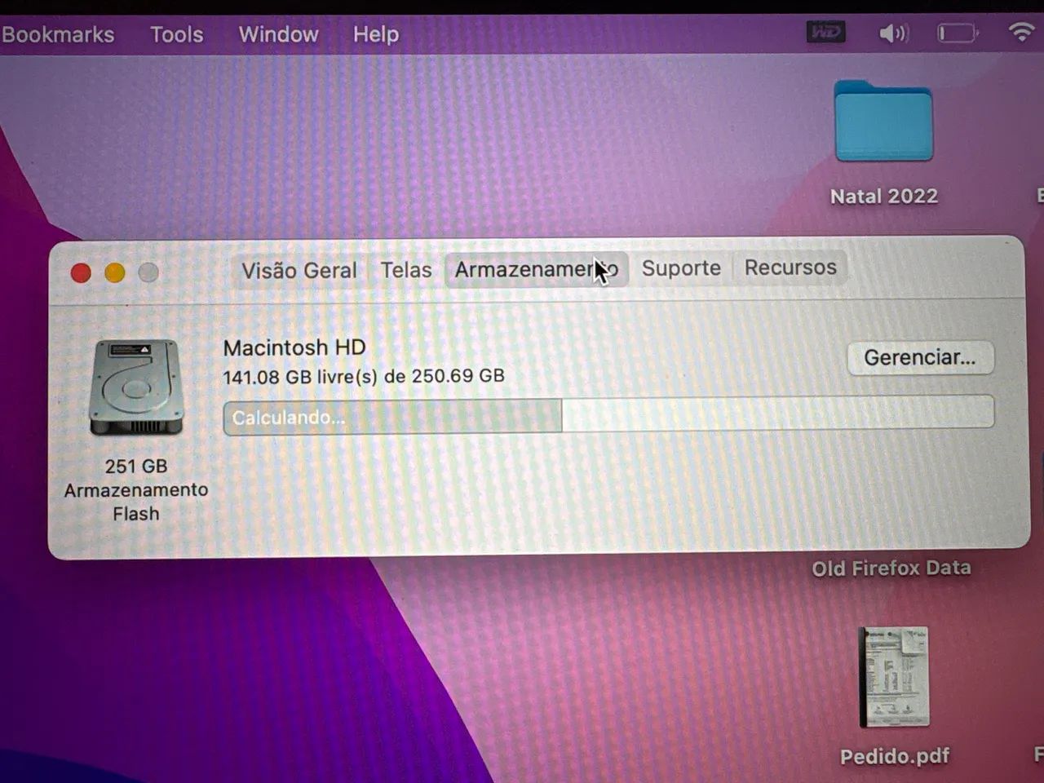Open the Bookmarks menu
1044x783 pixels.
coord(57,34)
